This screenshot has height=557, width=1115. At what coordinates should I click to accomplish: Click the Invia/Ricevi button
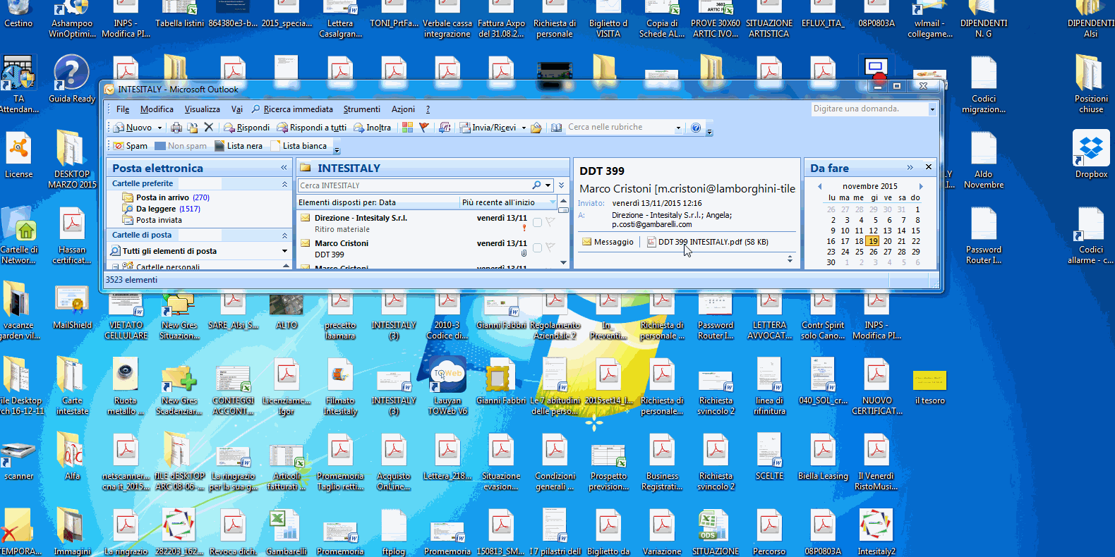pyautogui.click(x=488, y=128)
